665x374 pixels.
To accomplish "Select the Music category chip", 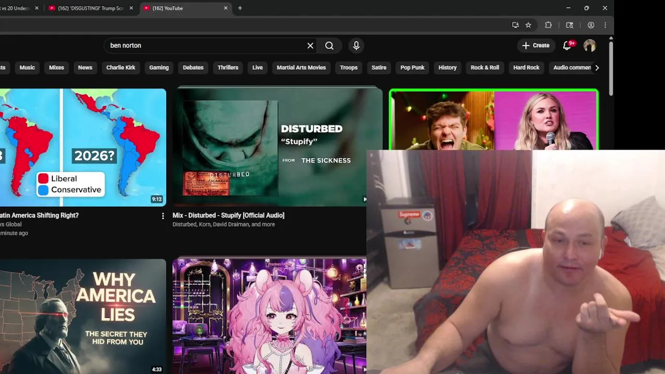I will [x=27, y=68].
